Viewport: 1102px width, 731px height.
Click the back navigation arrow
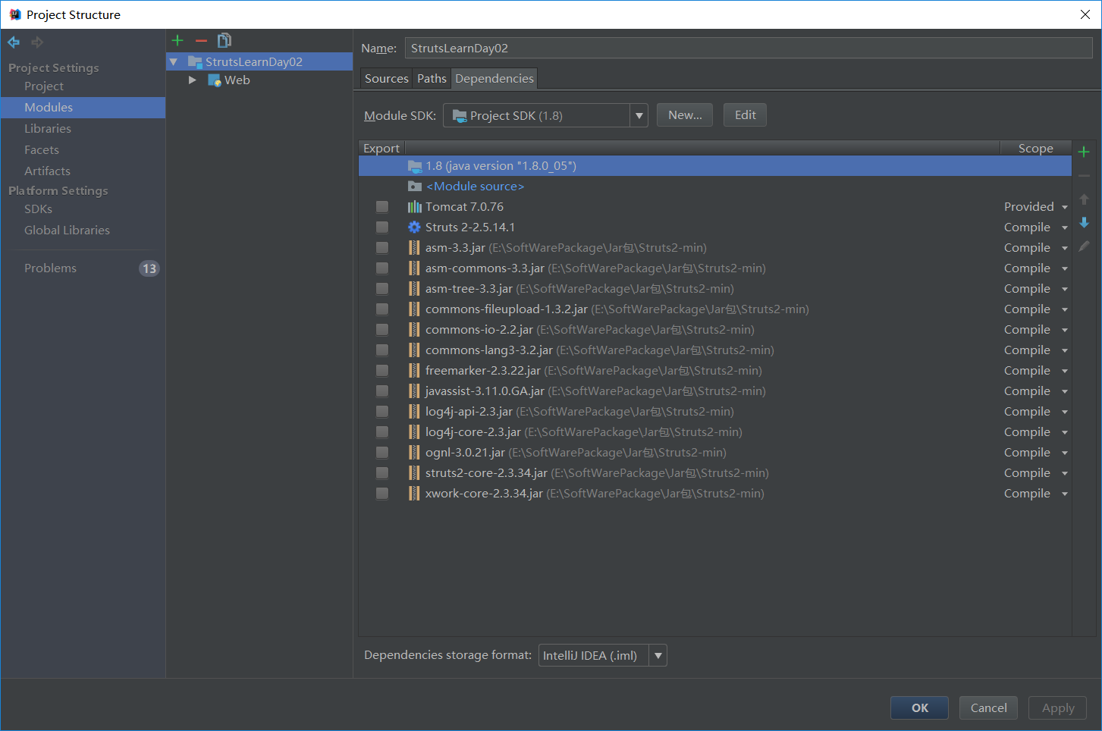click(x=14, y=42)
